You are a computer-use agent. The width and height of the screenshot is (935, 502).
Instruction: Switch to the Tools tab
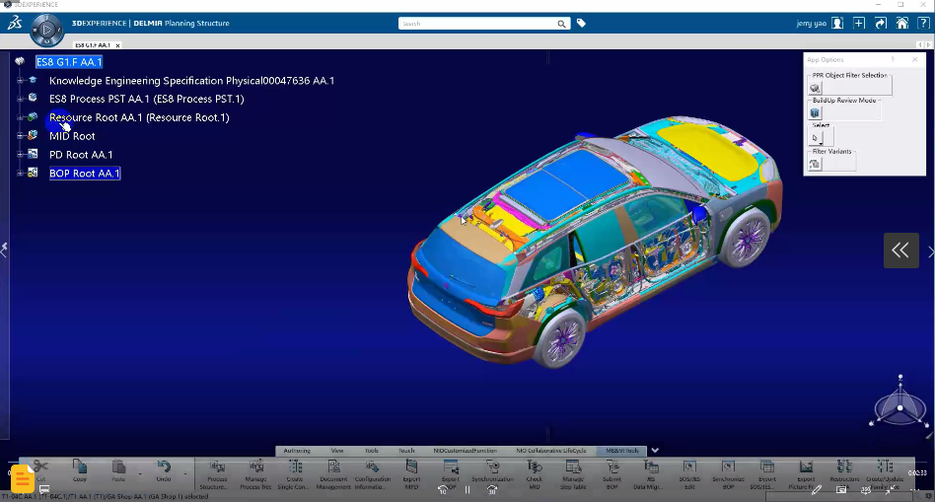tap(372, 451)
